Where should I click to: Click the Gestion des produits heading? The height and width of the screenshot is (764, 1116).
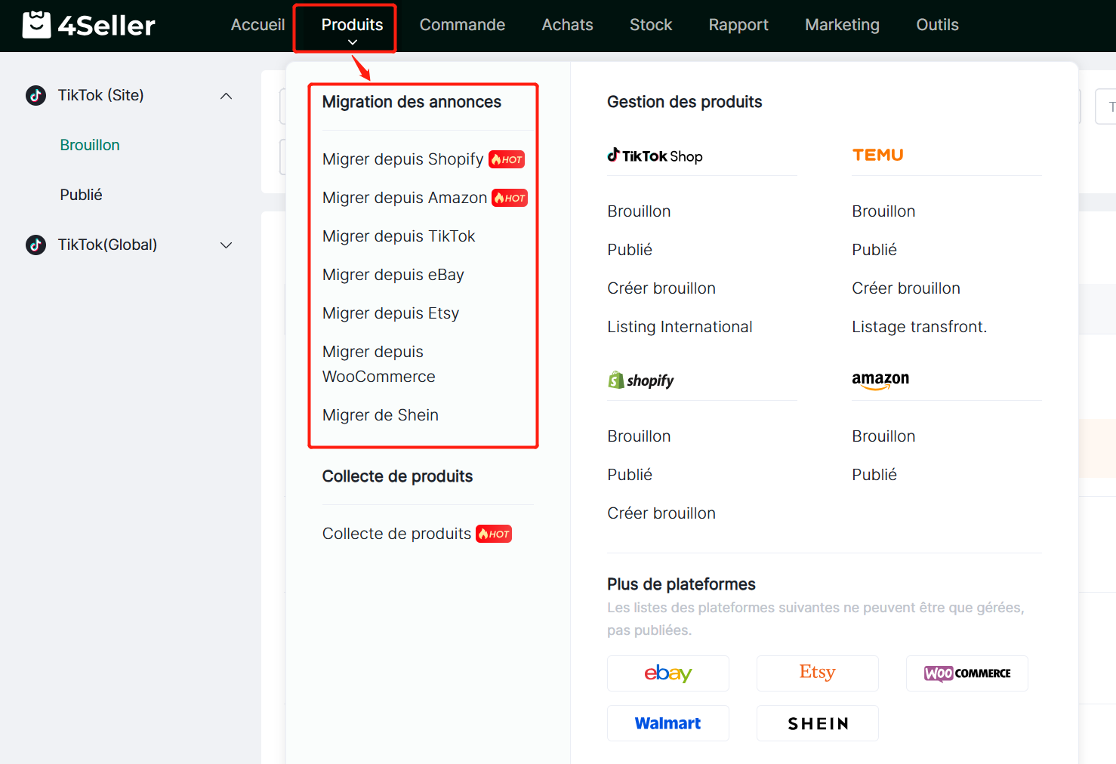[x=684, y=102]
